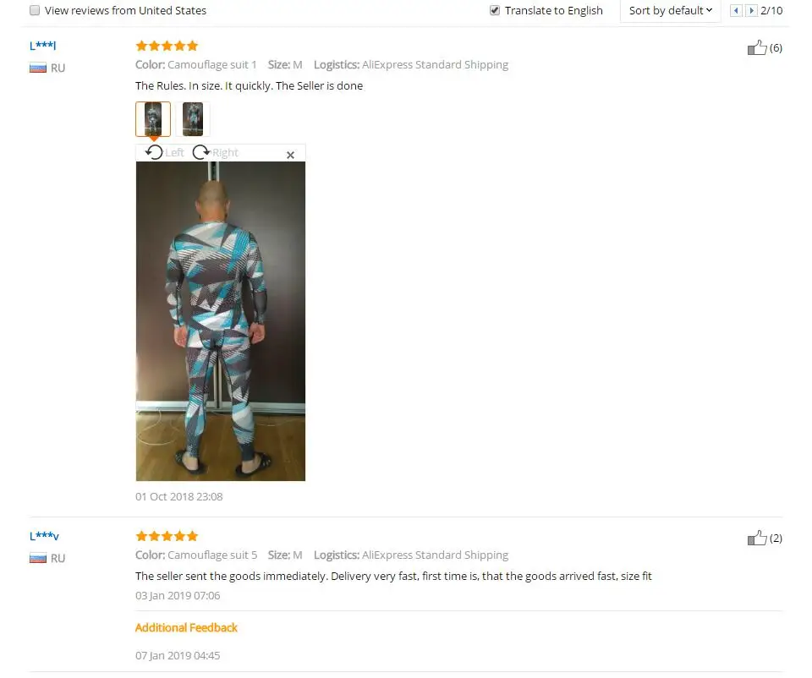Click the first review's five-star rating
Image resolution: width=812 pixels, height=678 pixels.
click(167, 46)
